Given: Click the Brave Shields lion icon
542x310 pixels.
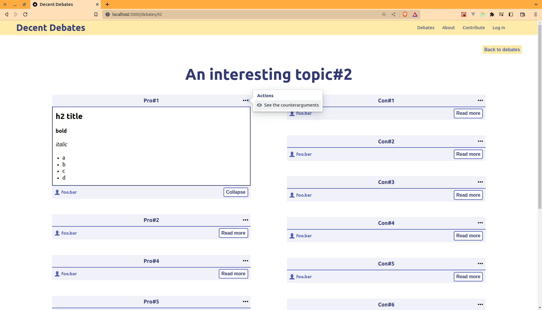Looking at the screenshot, I should click(x=405, y=14).
